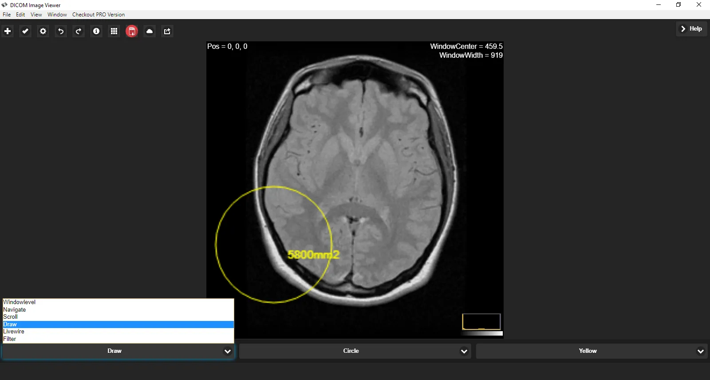Click the red PDF export icon
This screenshot has height=380, width=710.
click(132, 31)
